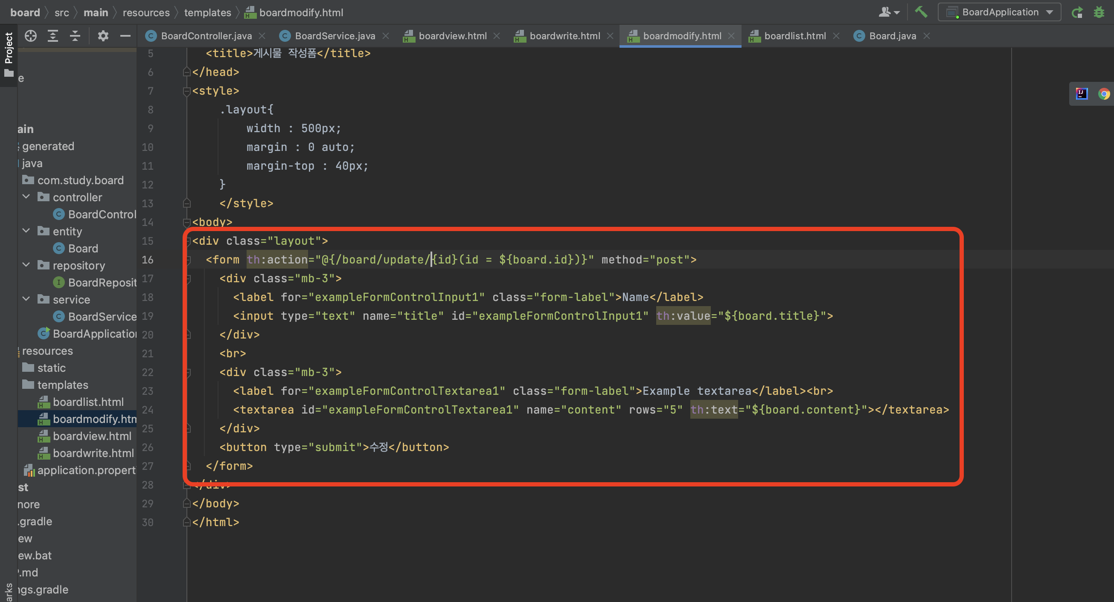The image size is (1114, 602).
Task: Click templates in the breadcrumb path
Action: click(208, 12)
